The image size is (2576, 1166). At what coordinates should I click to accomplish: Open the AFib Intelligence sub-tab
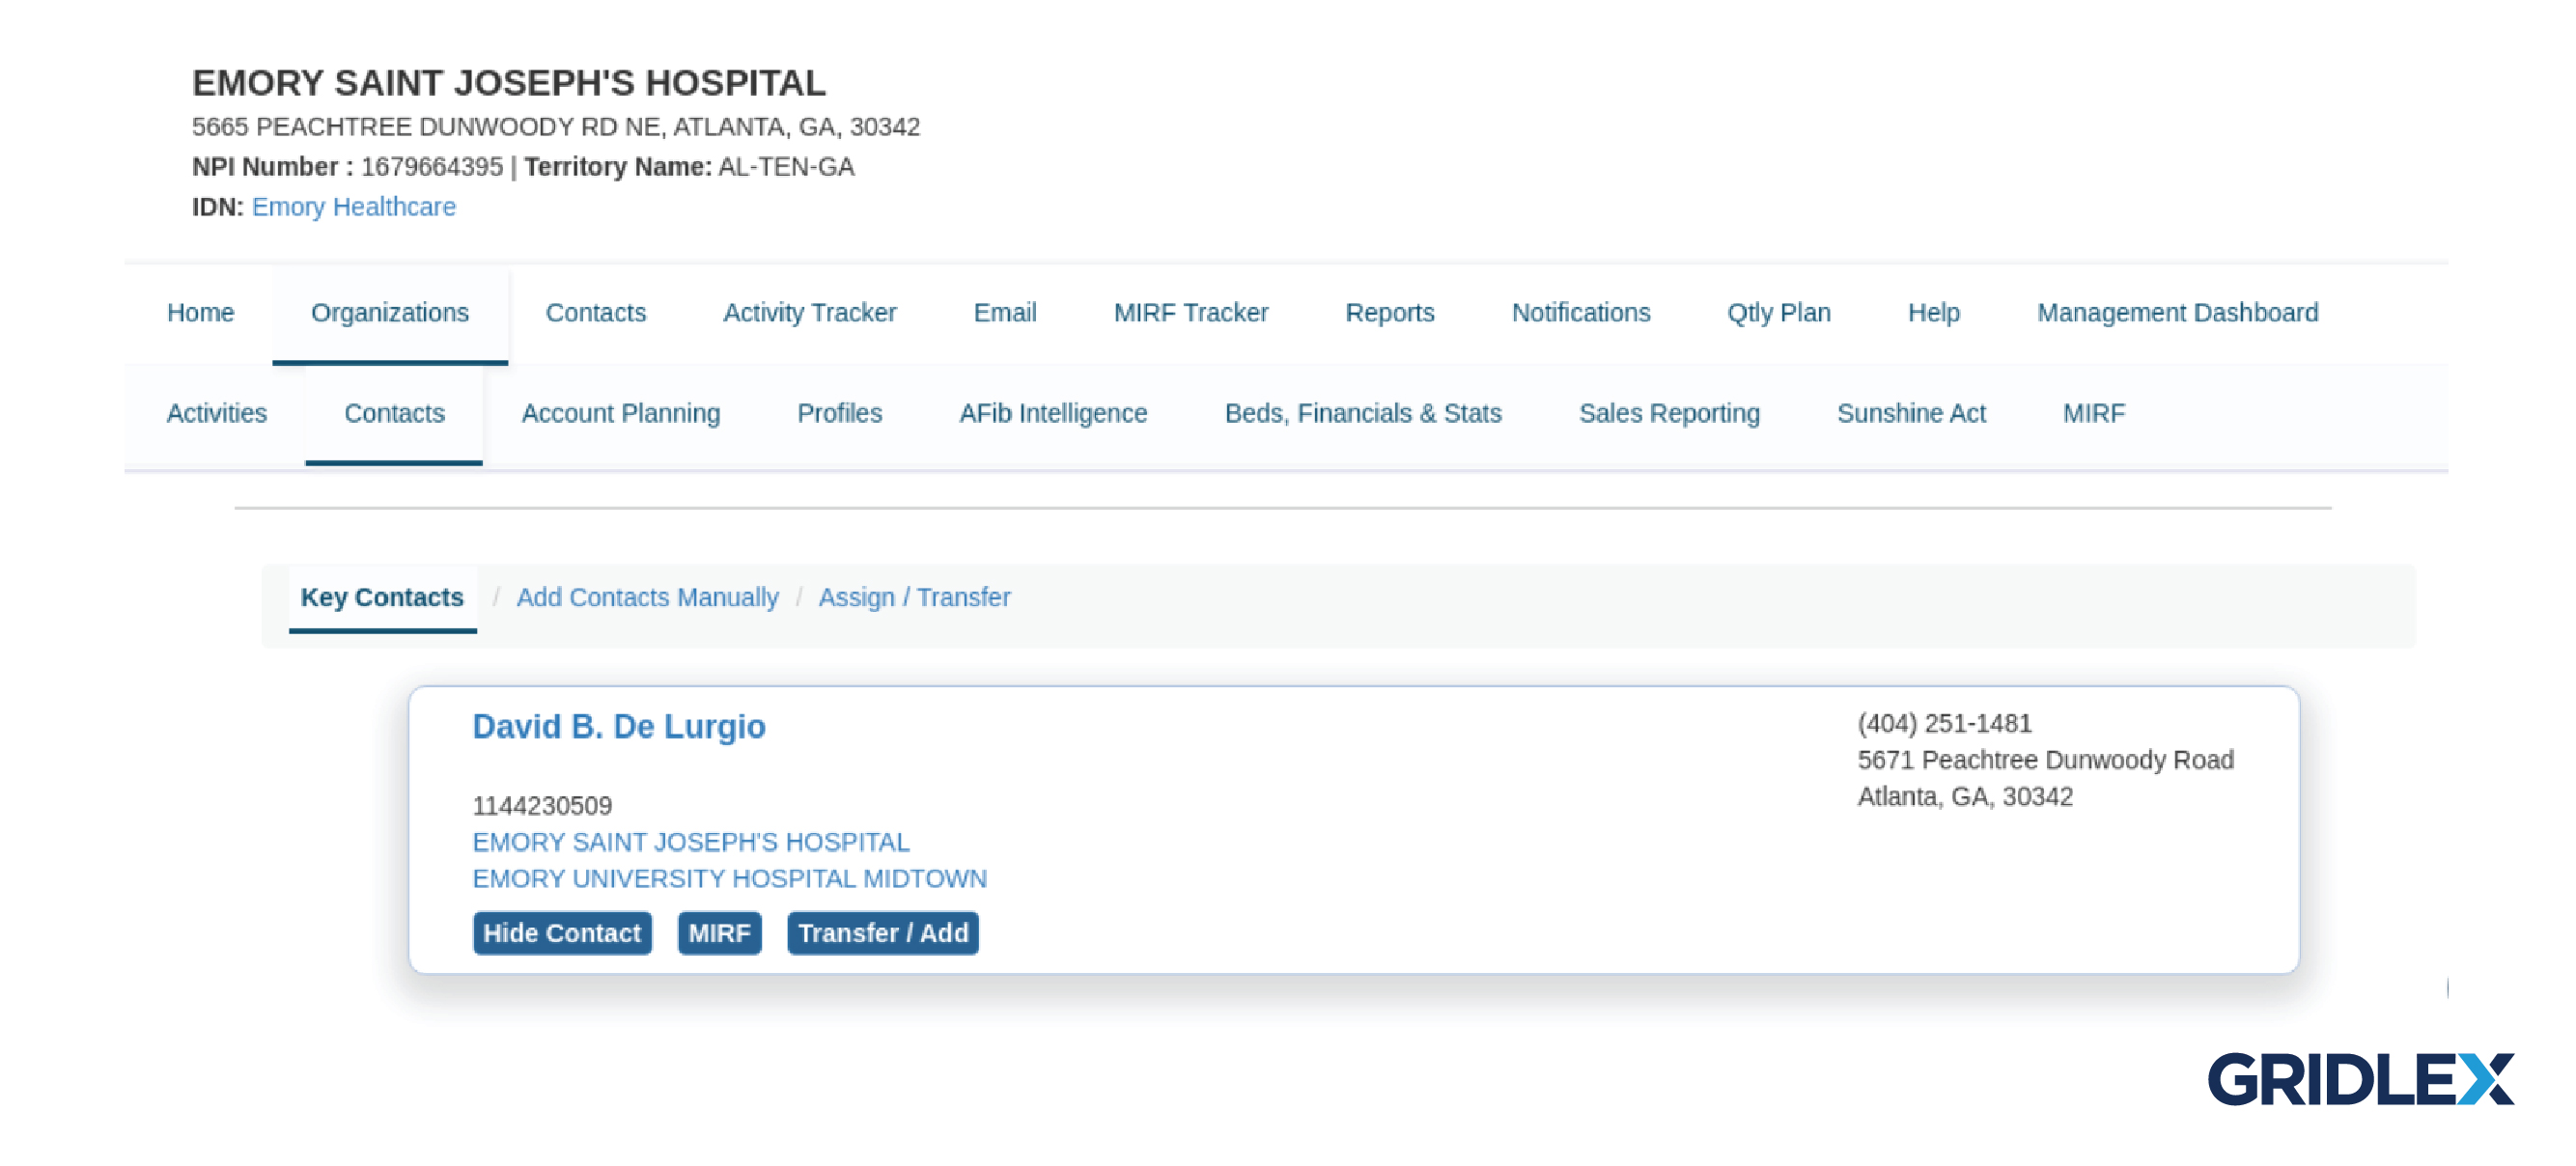pyautogui.click(x=1053, y=413)
